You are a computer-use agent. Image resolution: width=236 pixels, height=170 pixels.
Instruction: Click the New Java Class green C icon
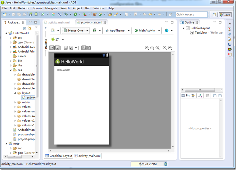tap(100, 14)
